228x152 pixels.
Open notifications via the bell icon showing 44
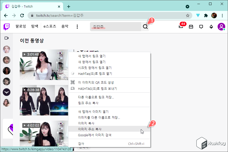tap(181, 26)
